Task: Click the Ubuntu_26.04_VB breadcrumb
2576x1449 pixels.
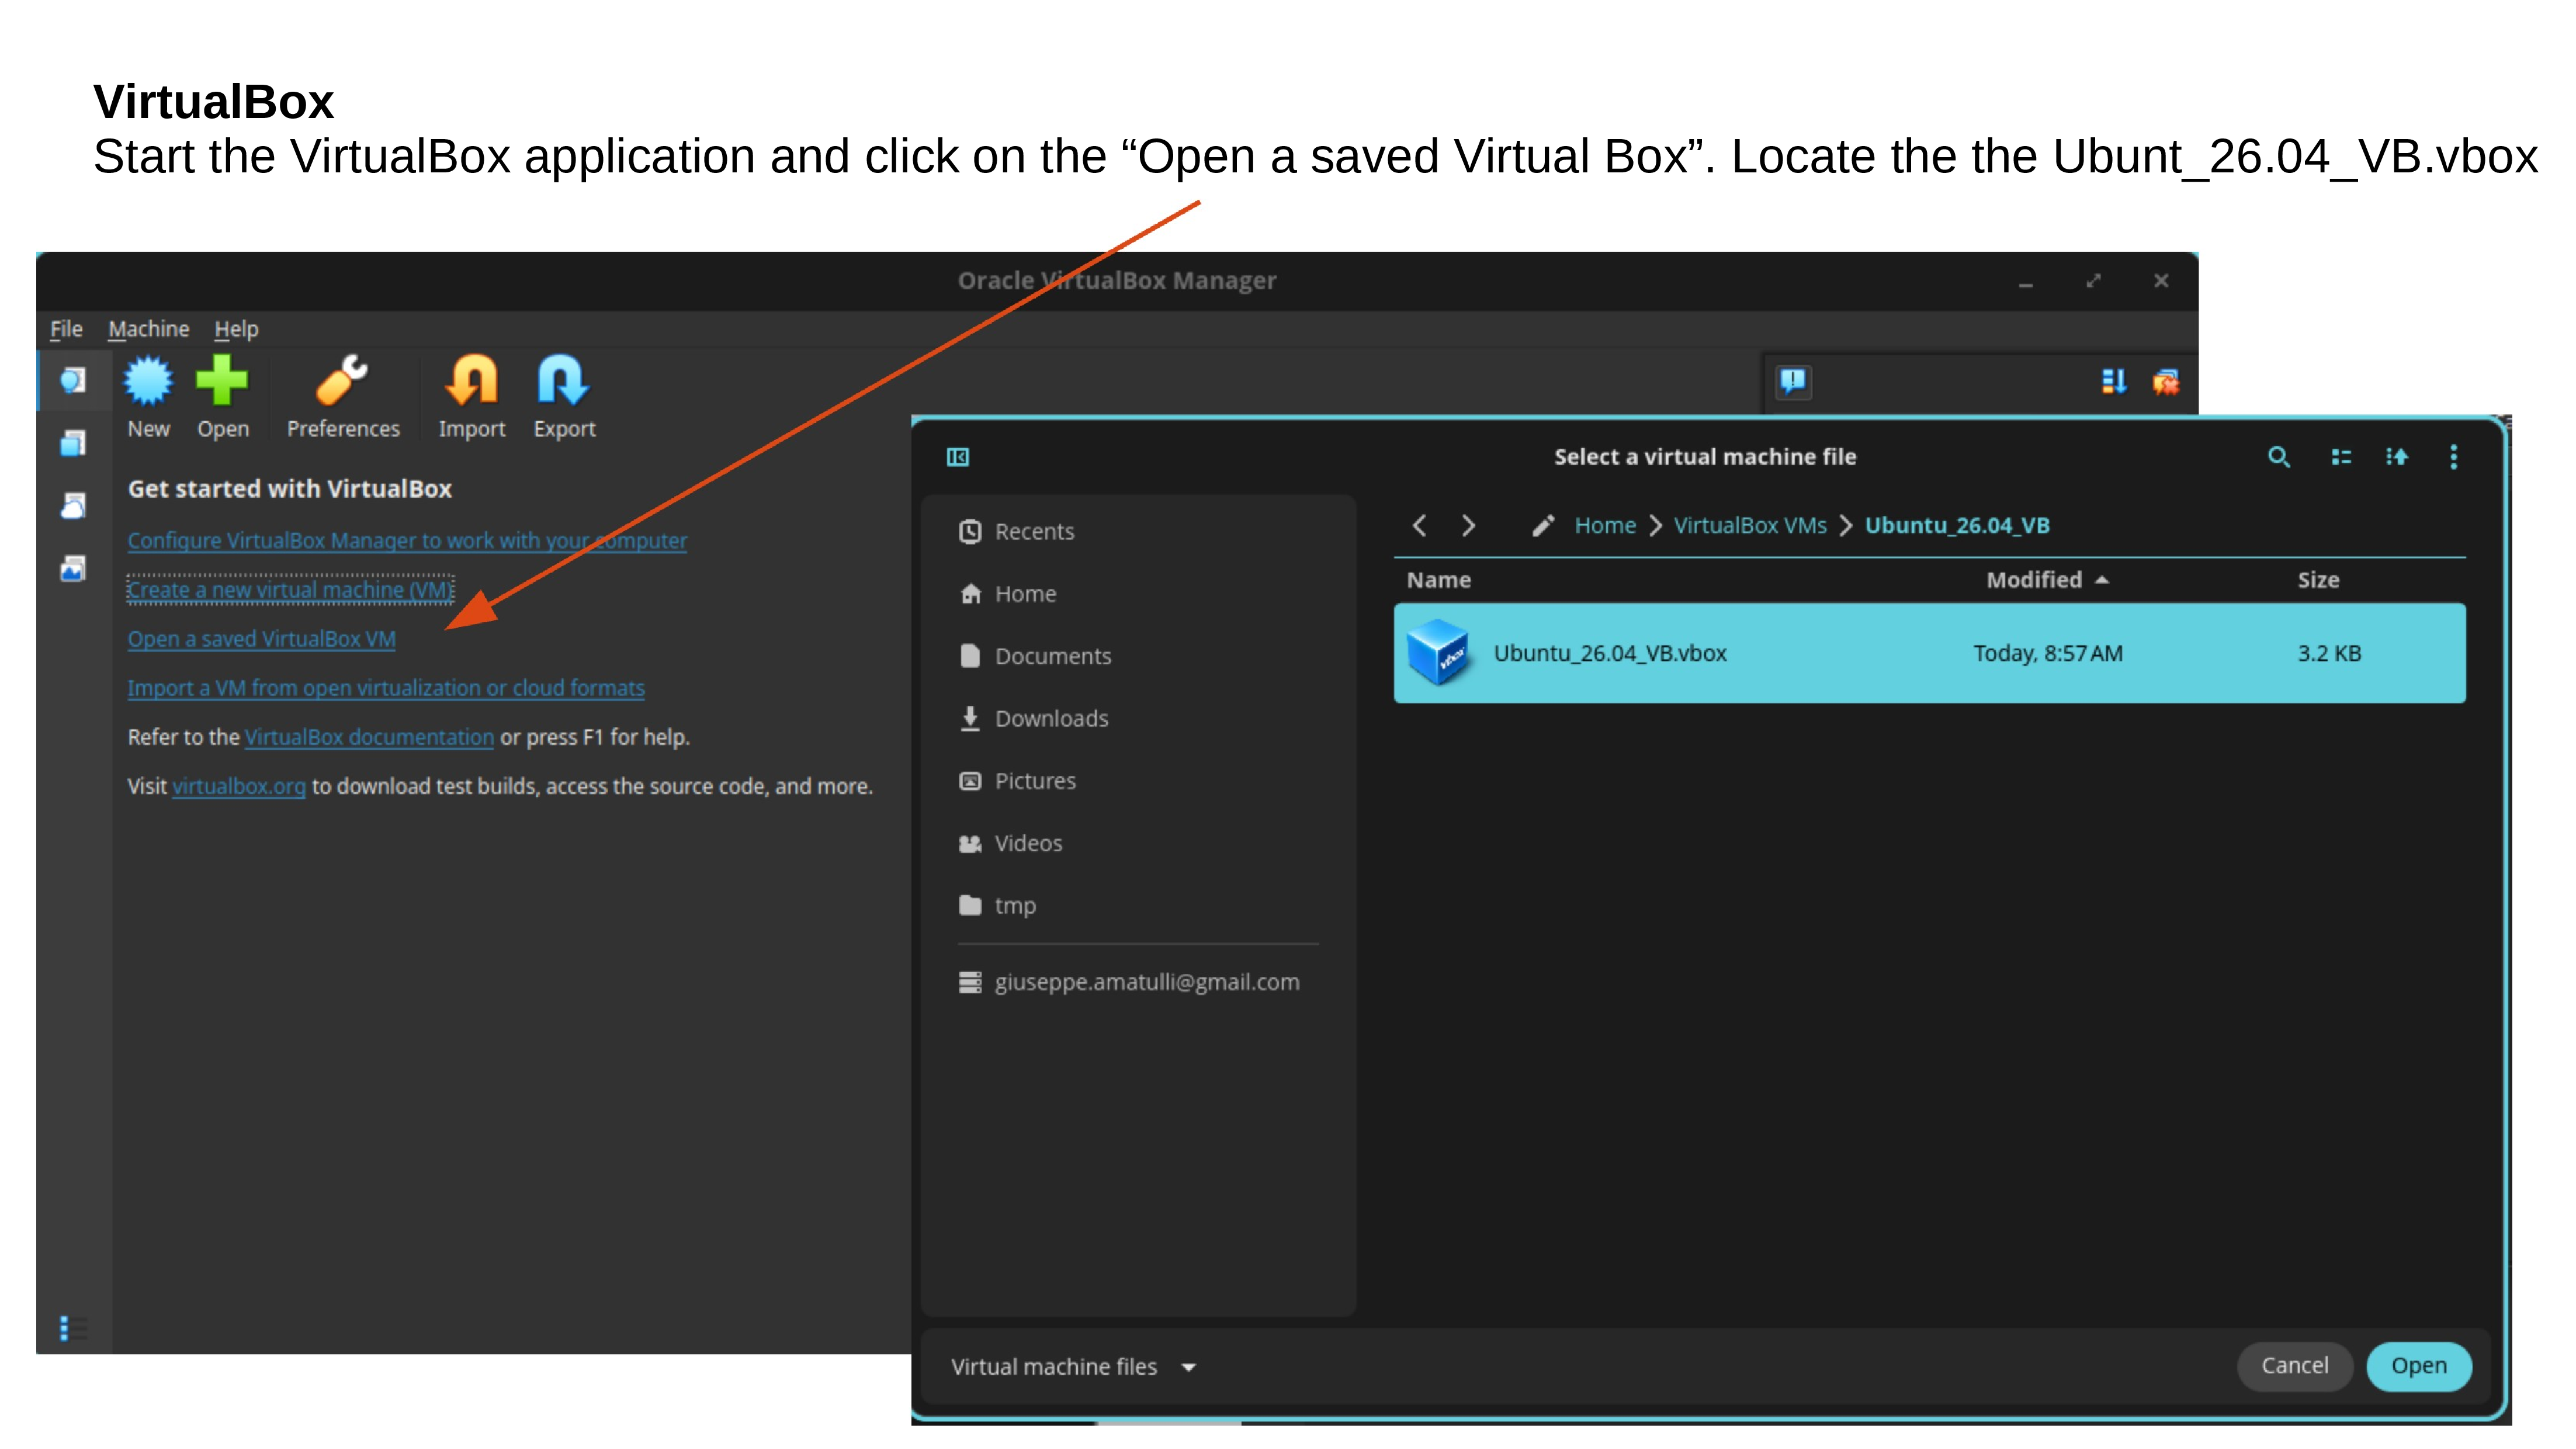Action: [x=1957, y=525]
